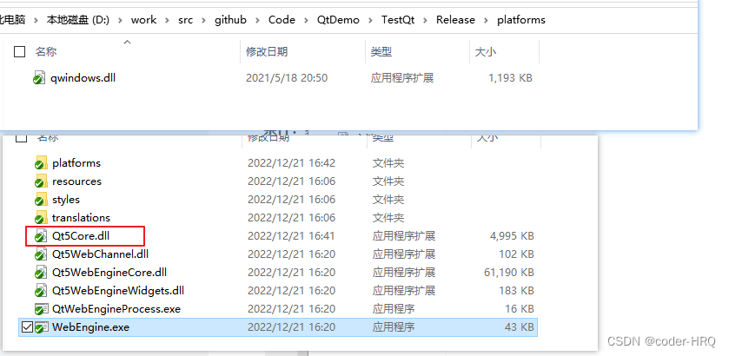Viewport: 729px width, 356px height.
Task: Select the WebEngine.exe file name
Action: (x=90, y=327)
